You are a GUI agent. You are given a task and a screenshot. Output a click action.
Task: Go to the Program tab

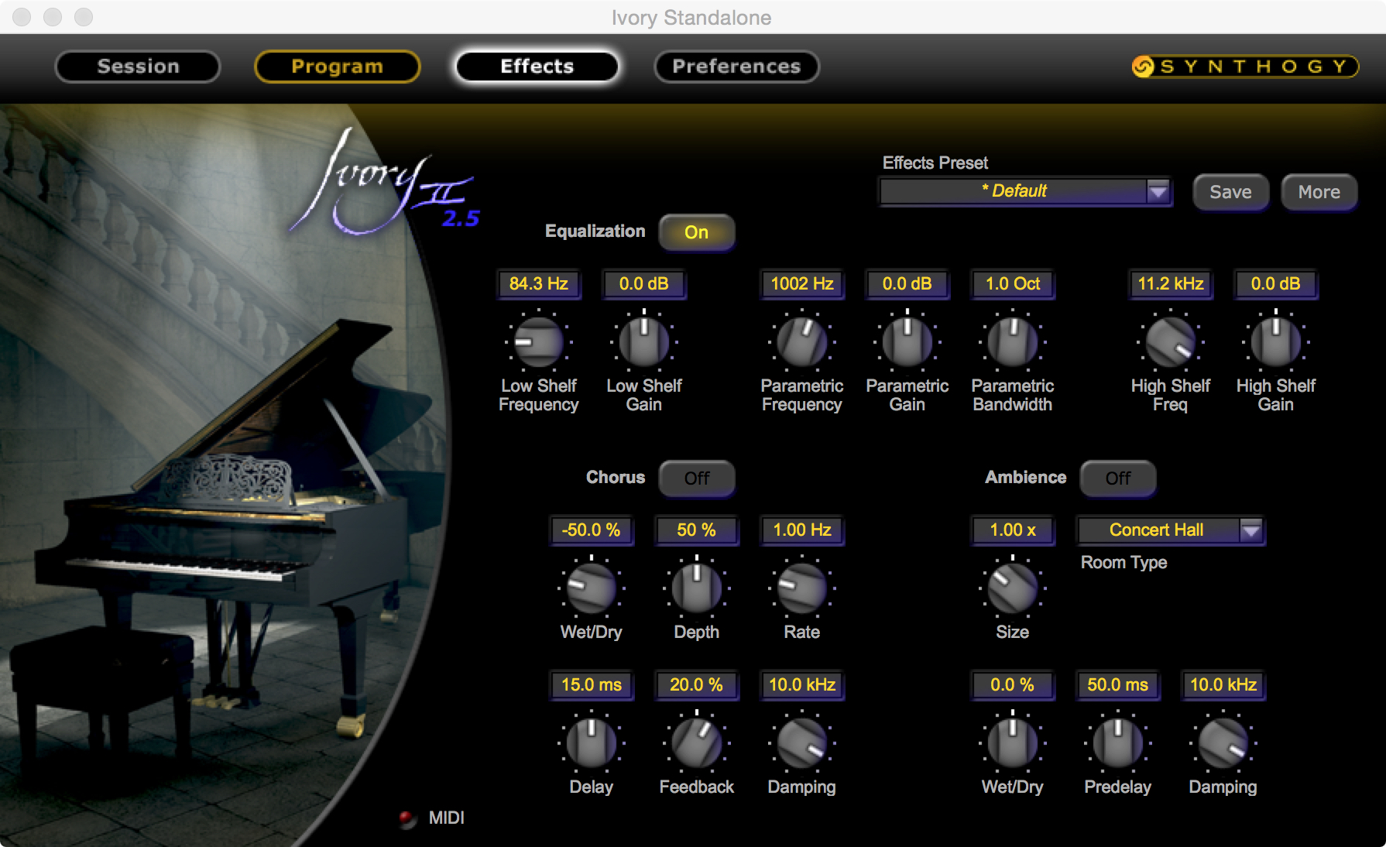coord(337,67)
